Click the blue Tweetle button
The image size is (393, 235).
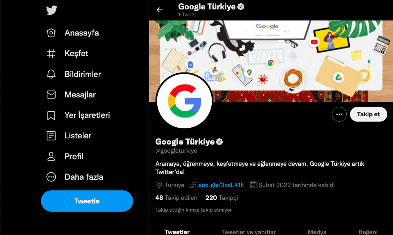(87, 201)
